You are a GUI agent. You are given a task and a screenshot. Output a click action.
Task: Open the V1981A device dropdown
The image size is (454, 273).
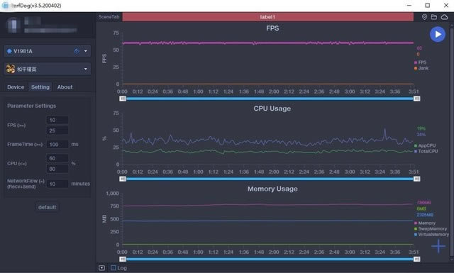[48, 51]
